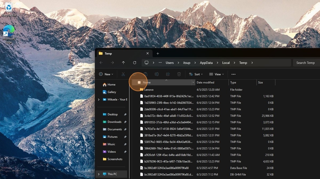Click the Share icon in toolbar
The image size is (320, 179).
(x=168, y=74)
